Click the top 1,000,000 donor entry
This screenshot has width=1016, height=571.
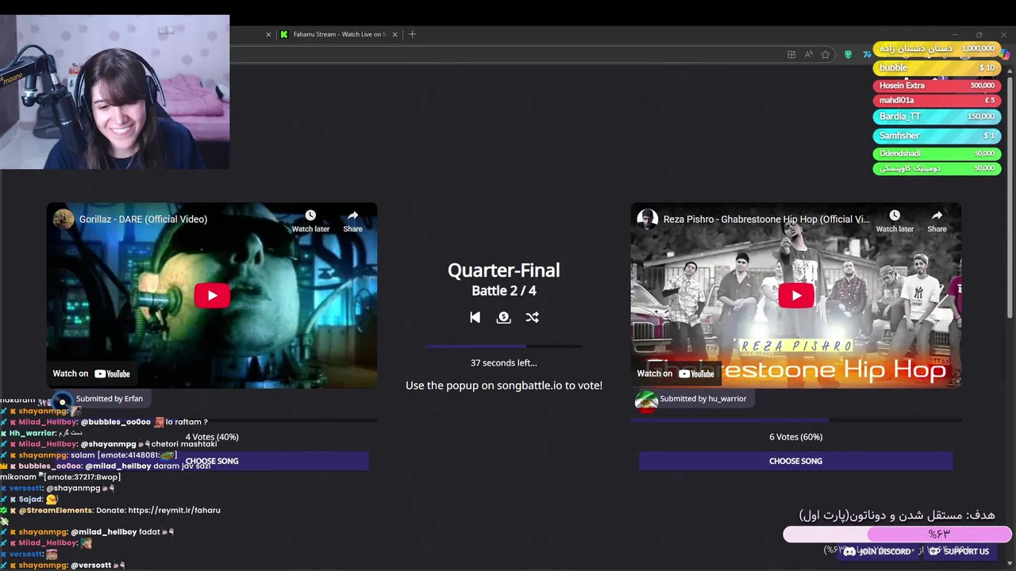tap(937, 48)
